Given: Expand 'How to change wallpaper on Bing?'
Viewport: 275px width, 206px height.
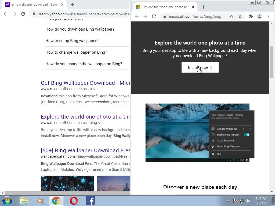Looking at the screenshot, I should tap(76, 52).
